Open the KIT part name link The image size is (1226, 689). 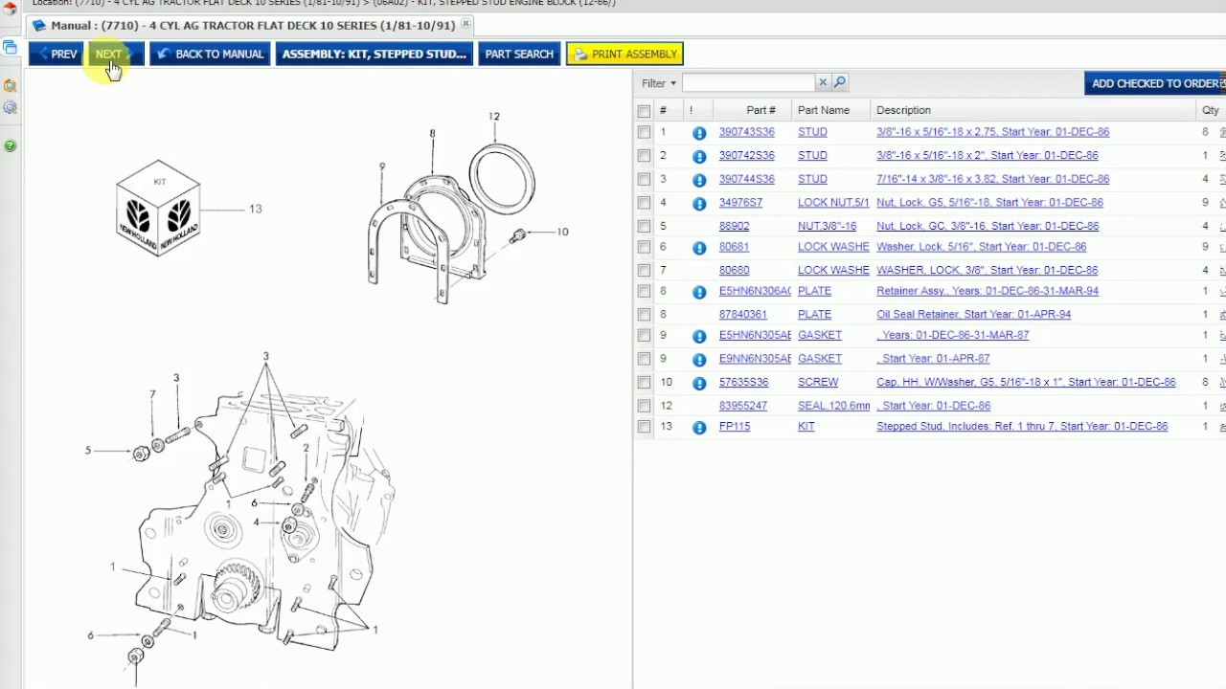pyautogui.click(x=806, y=426)
